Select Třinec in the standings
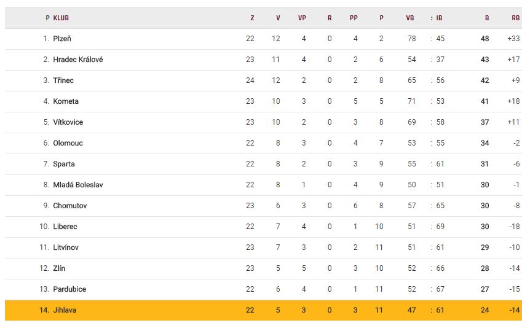The image size is (522, 323). 63,80
